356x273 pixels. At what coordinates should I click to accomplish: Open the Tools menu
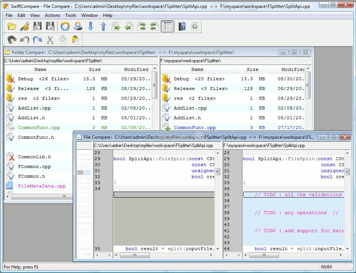coord(70,15)
